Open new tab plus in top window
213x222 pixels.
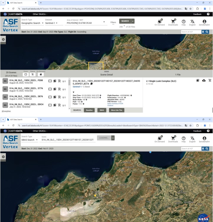click(41, 3)
